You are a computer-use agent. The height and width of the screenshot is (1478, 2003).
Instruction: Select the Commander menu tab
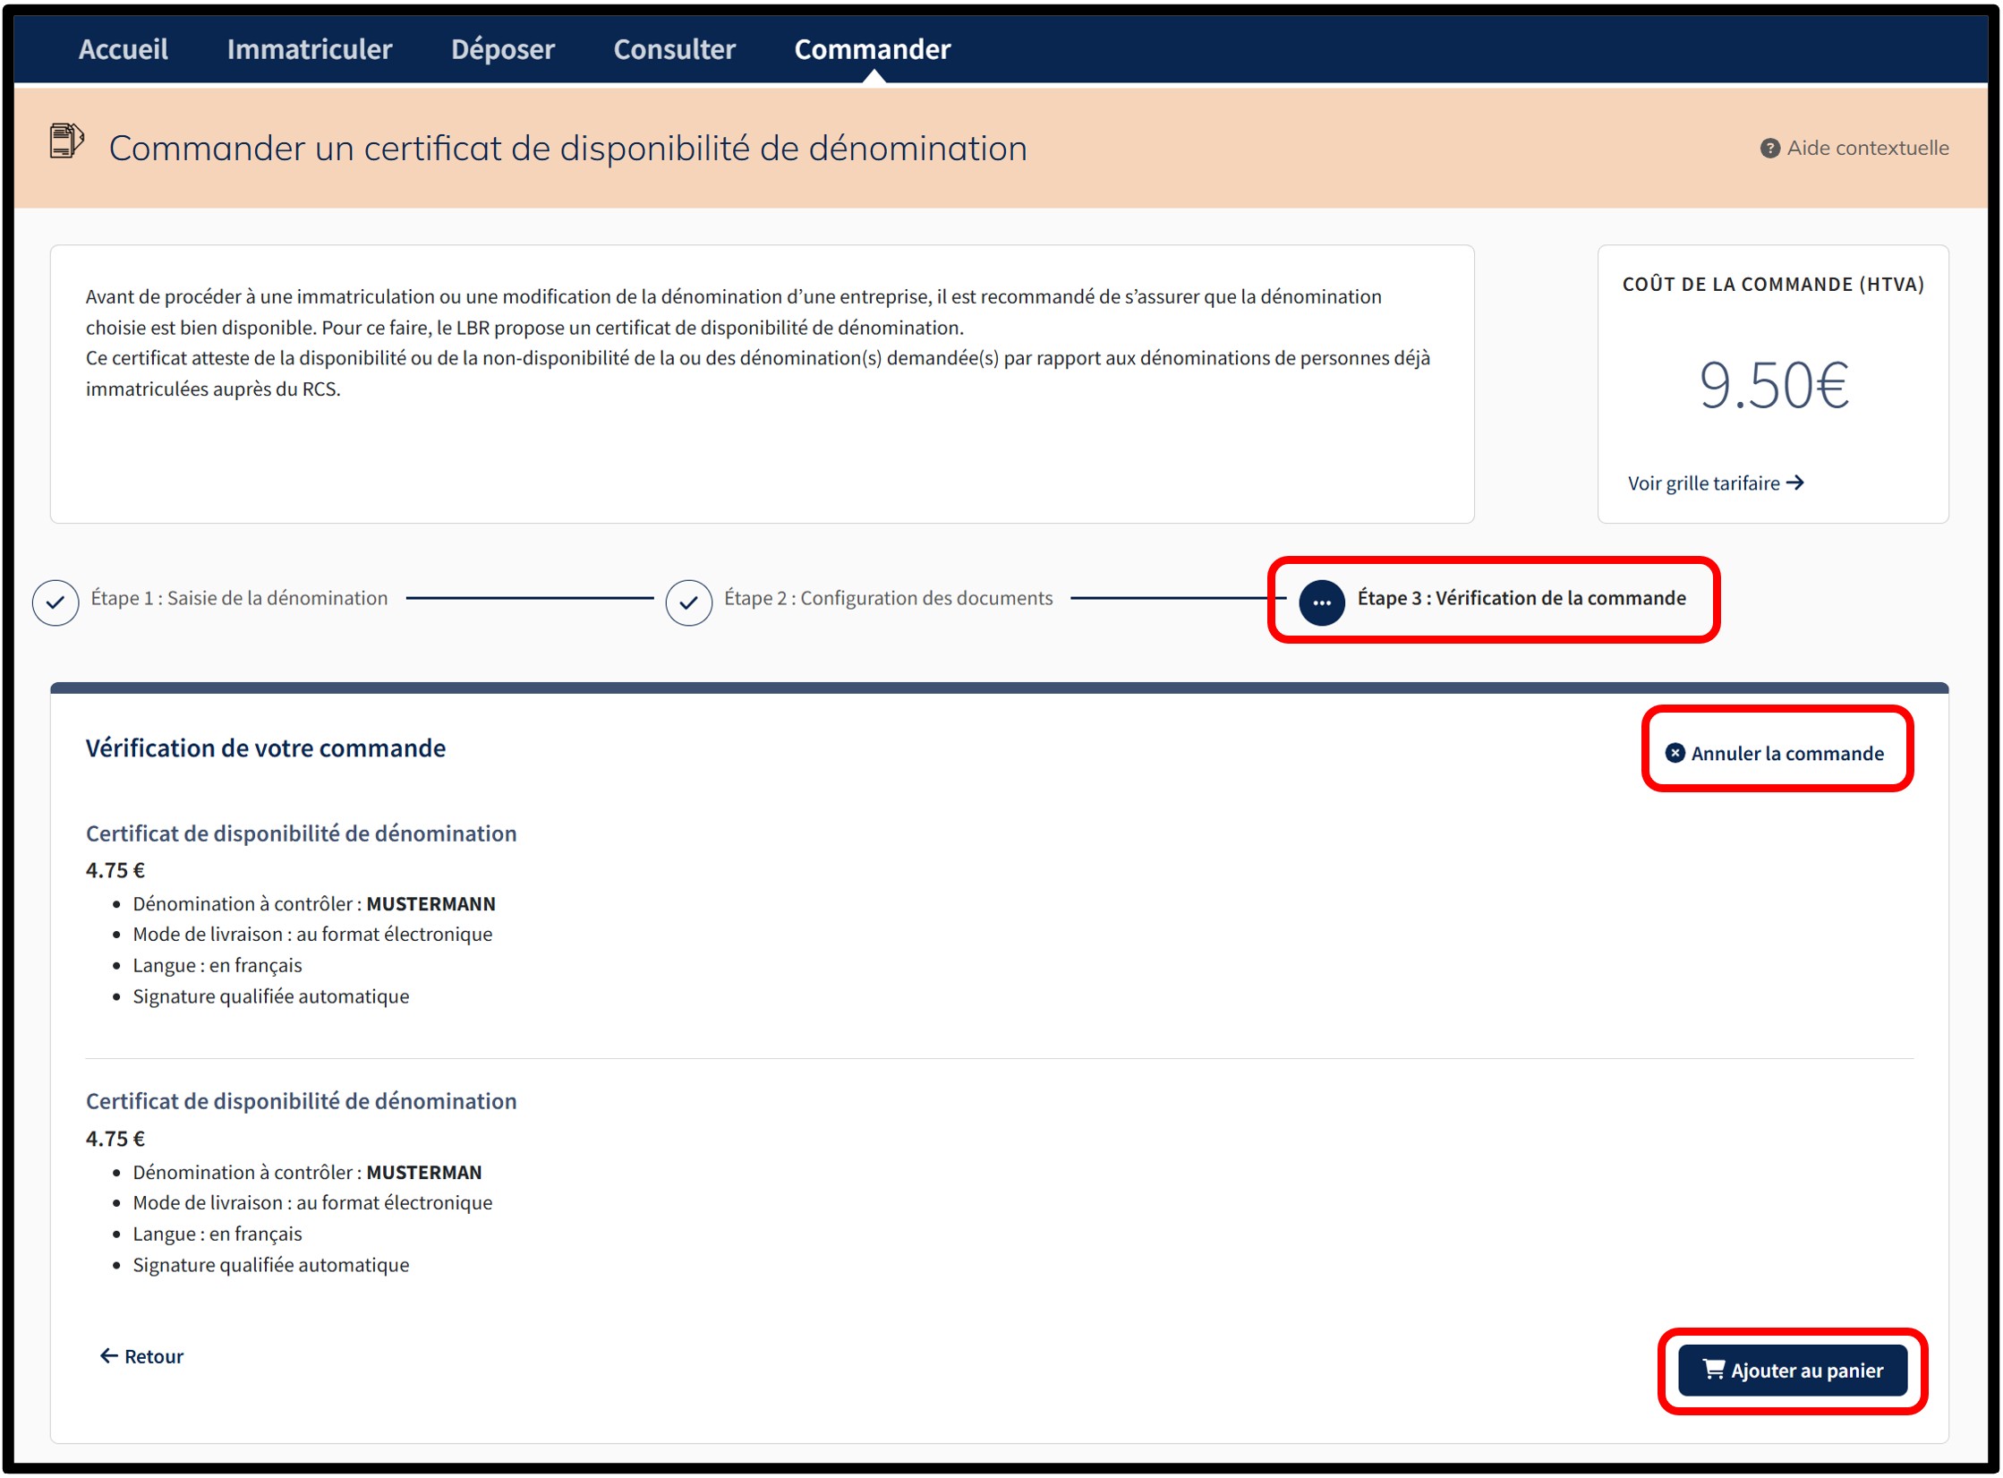point(872,49)
